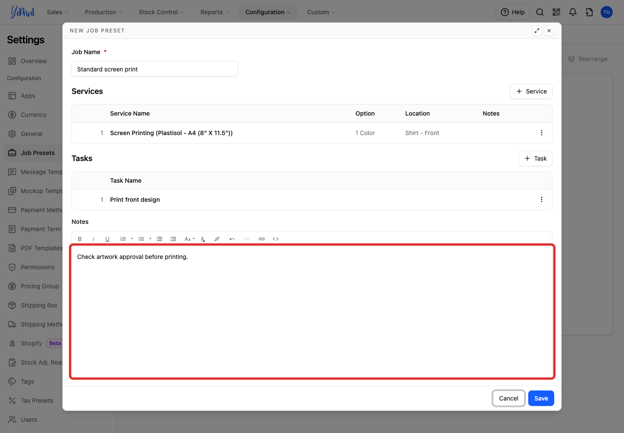This screenshot has height=433, width=624.
Task: Select the highlight marker tool in Notes
Action: pyautogui.click(x=217, y=239)
